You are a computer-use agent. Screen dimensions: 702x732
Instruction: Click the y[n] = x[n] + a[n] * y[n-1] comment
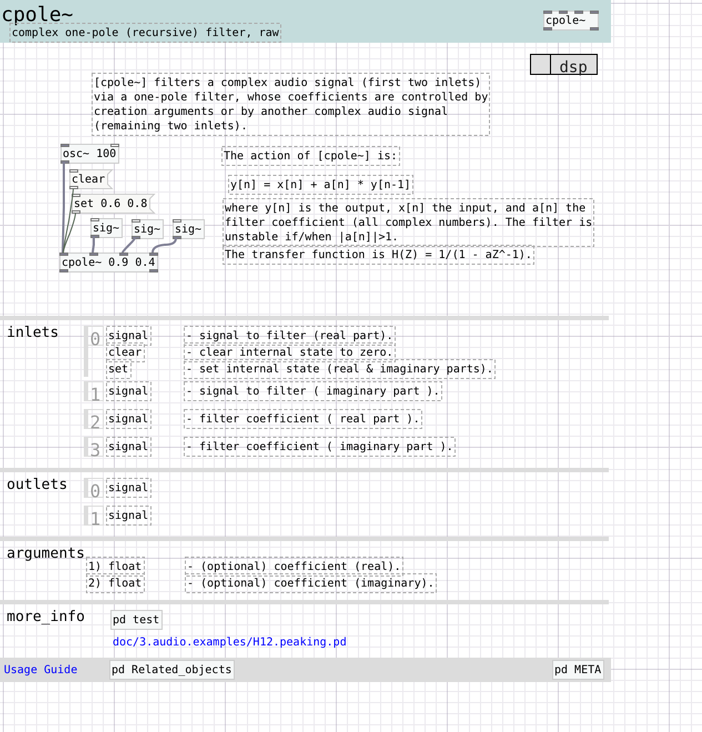(320, 185)
